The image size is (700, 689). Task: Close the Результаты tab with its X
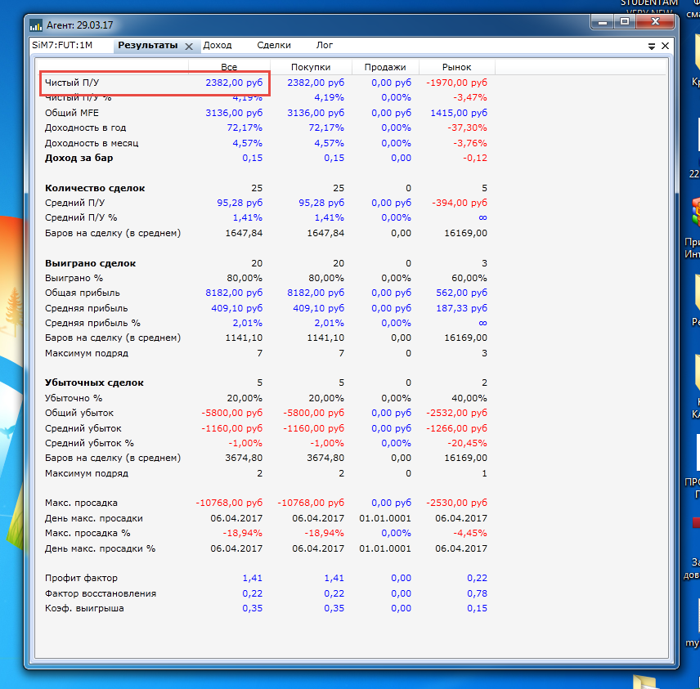(x=189, y=47)
